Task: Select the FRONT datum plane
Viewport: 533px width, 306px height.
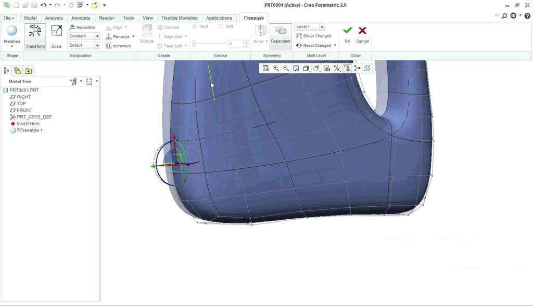Action: coord(24,110)
